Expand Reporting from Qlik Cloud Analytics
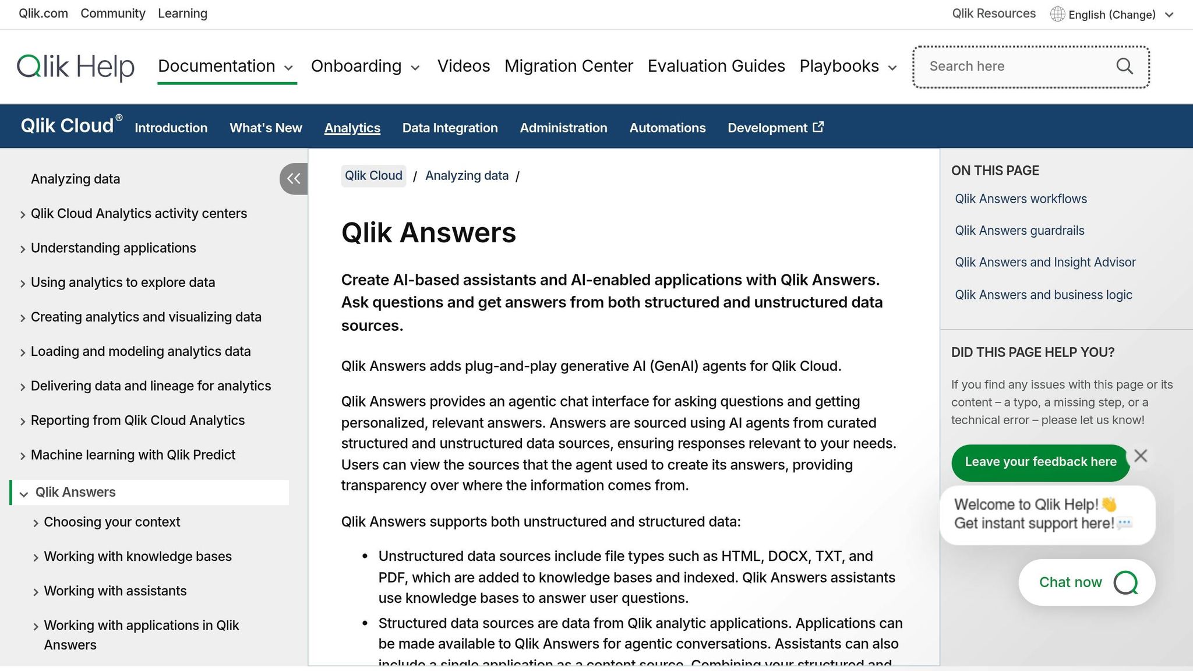This screenshot has height=671, width=1193. tap(23, 421)
